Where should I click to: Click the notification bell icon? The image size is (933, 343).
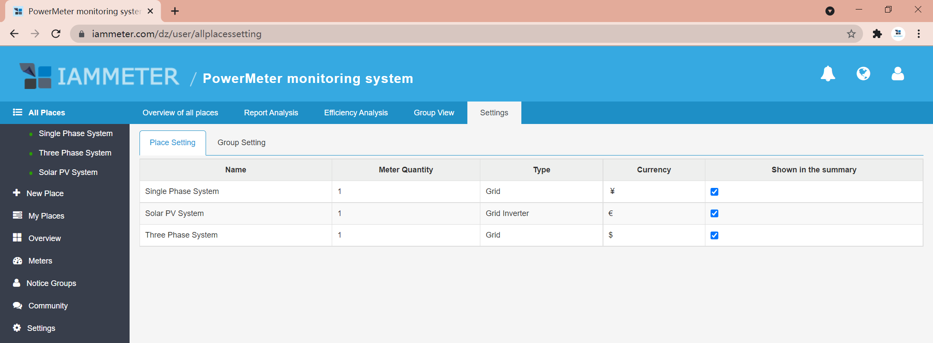click(x=828, y=74)
